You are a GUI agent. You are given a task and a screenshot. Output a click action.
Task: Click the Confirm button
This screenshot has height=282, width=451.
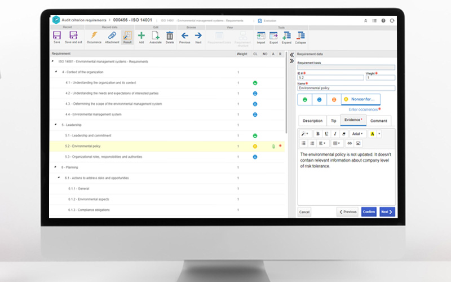[369, 211]
